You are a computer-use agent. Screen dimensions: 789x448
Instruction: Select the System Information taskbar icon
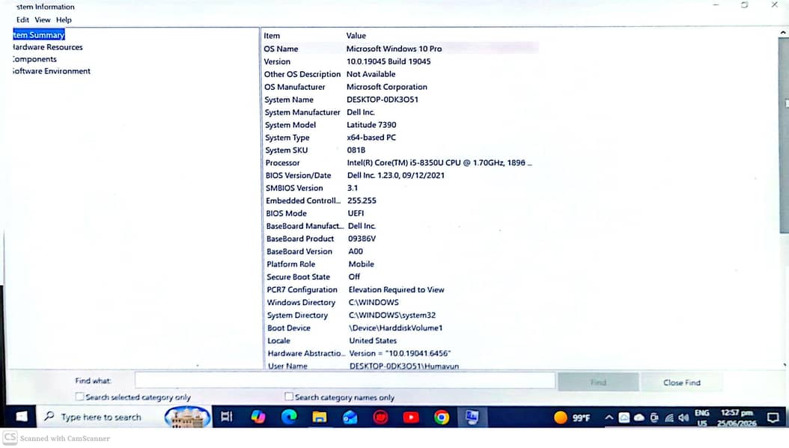tap(472, 417)
